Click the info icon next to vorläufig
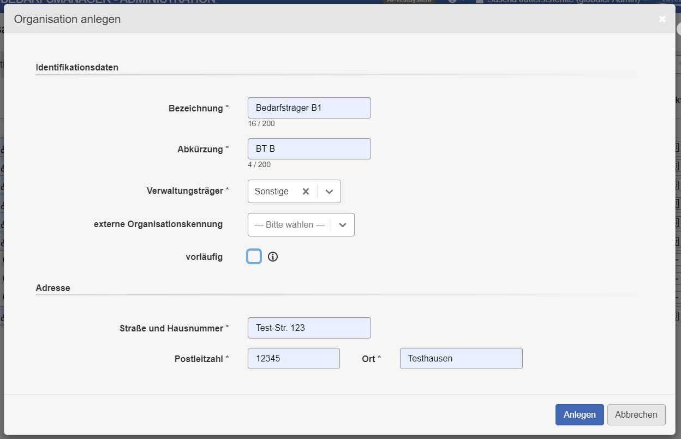 pyautogui.click(x=273, y=257)
